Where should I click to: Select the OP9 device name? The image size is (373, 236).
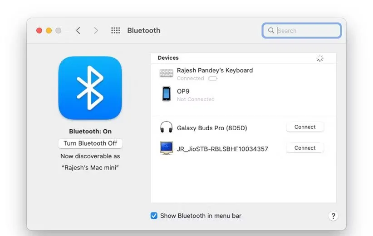click(x=183, y=91)
